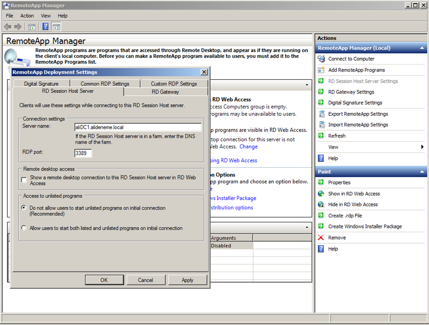The image size is (429, 325).
Task: Expand the View submenu arrow
Action: pos(423,147)
